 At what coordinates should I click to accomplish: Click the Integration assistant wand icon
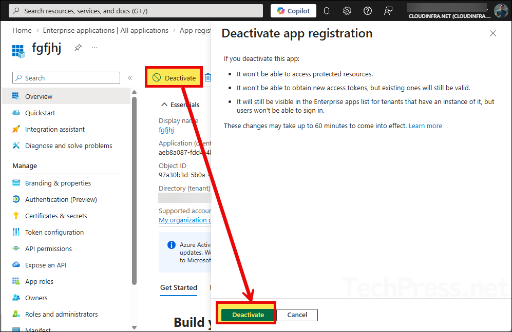coord(17,129)
